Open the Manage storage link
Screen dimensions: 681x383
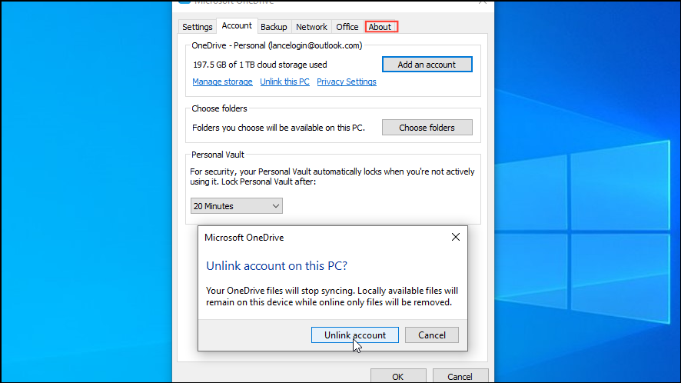222,82
